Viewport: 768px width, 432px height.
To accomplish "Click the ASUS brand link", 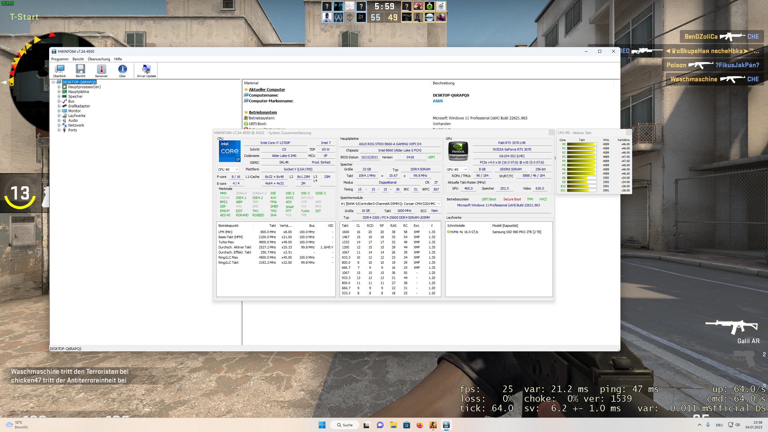I will pos(438,101).
